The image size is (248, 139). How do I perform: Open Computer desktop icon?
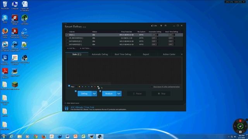(15, 5)
